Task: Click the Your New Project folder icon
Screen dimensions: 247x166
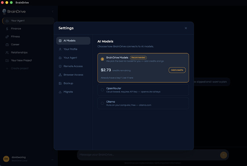Action: click(7, 60)
